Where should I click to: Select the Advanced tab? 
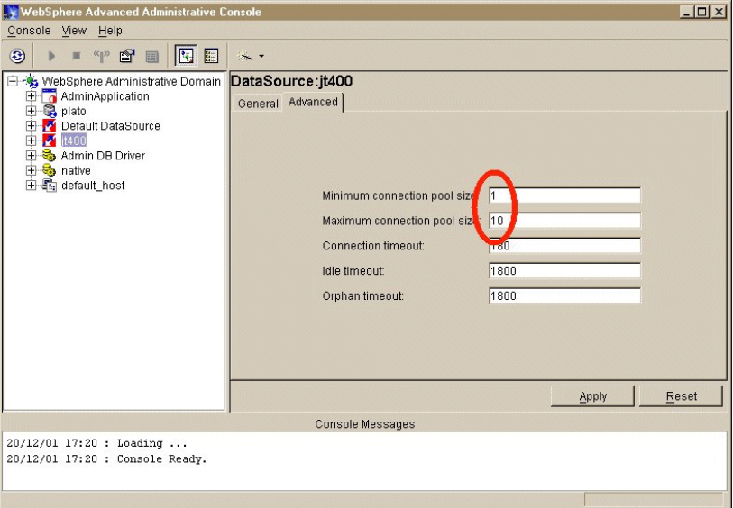coord(313,103)
